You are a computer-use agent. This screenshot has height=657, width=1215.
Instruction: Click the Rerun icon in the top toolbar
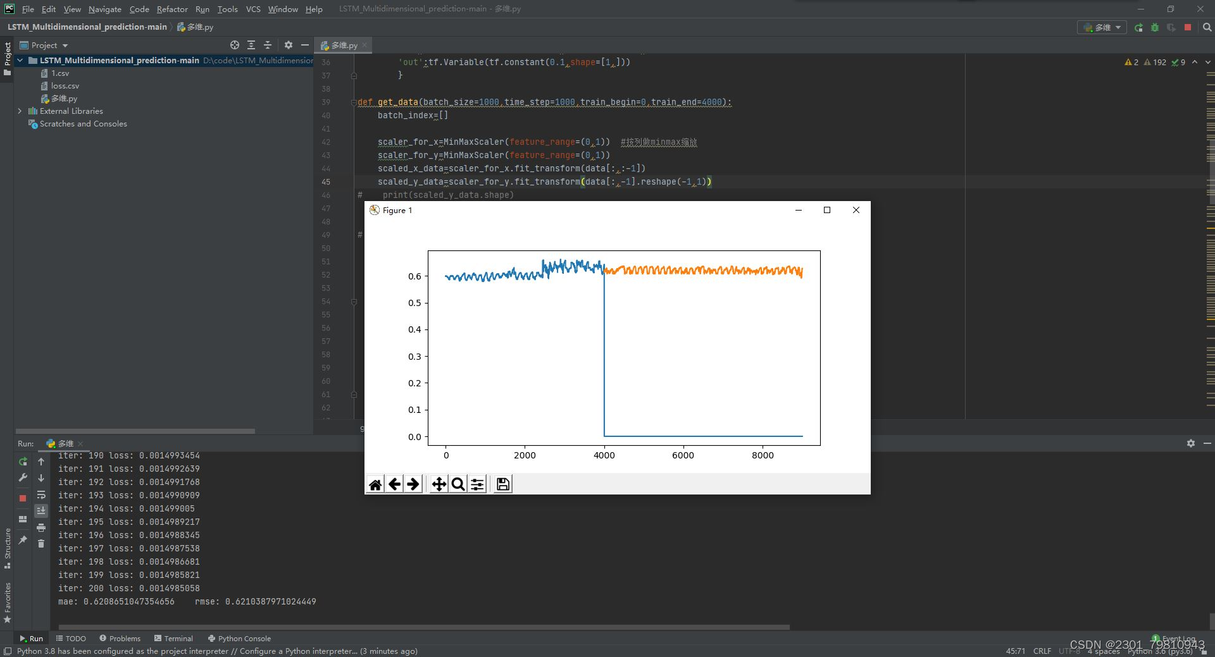point(1138,27)
